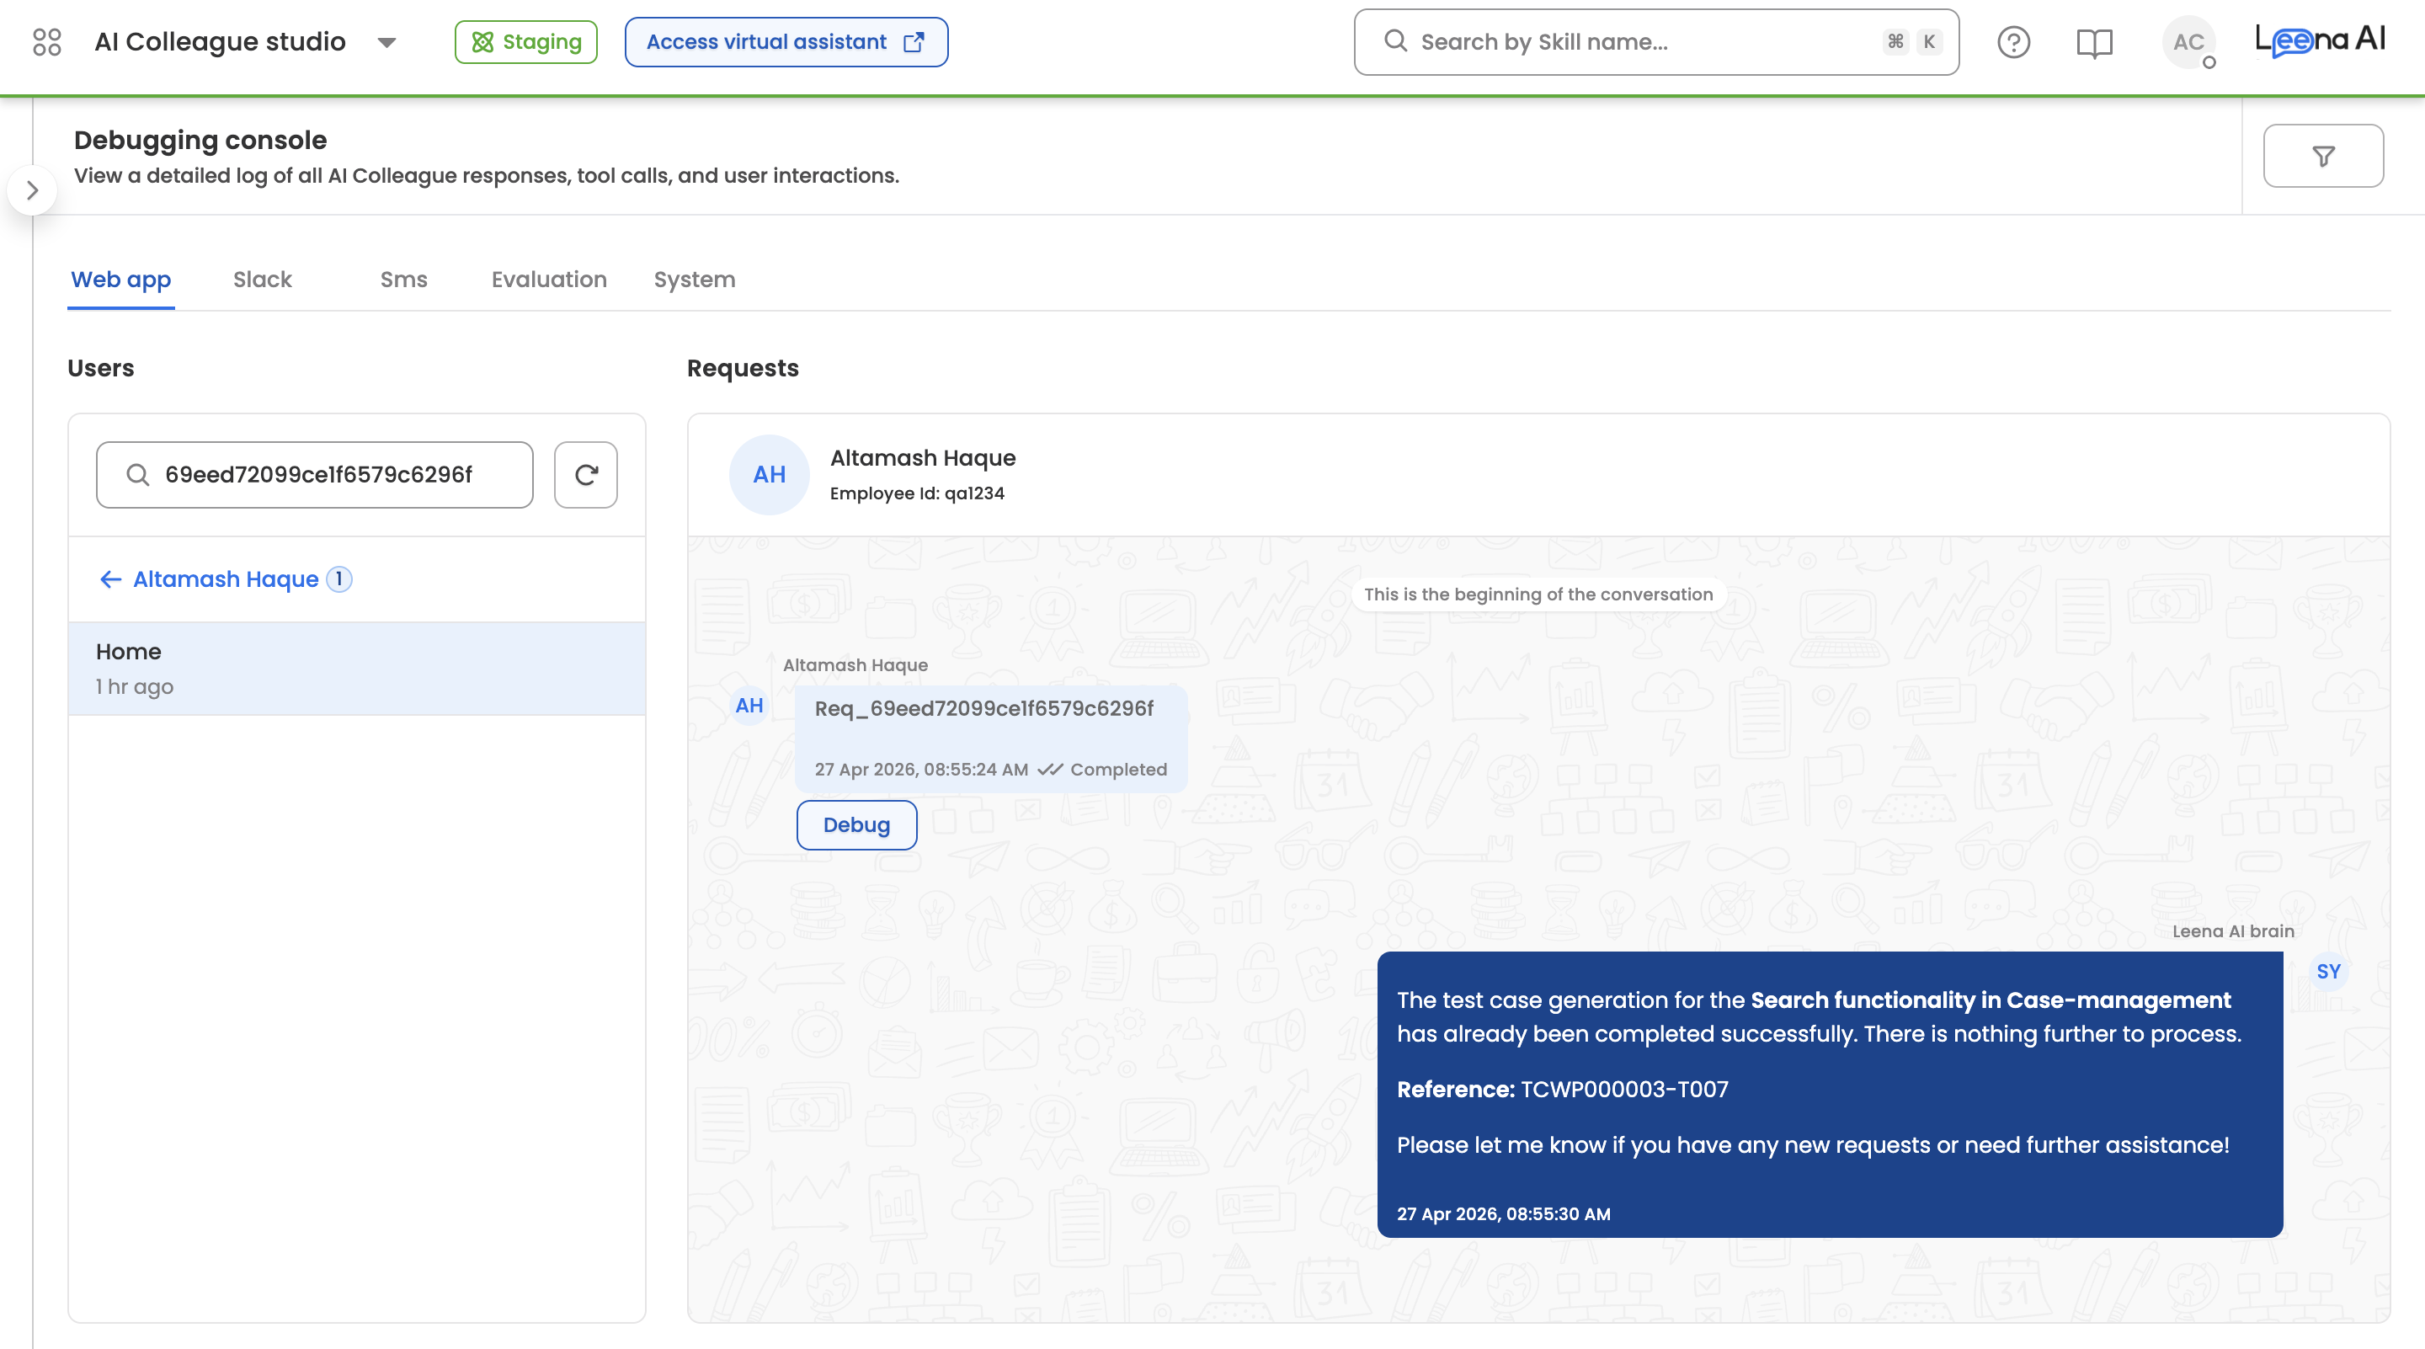Viewport: 2425px width, 1349px height.
Task: Go back via Altamash Haque arrow
Action: click(110, 579)
